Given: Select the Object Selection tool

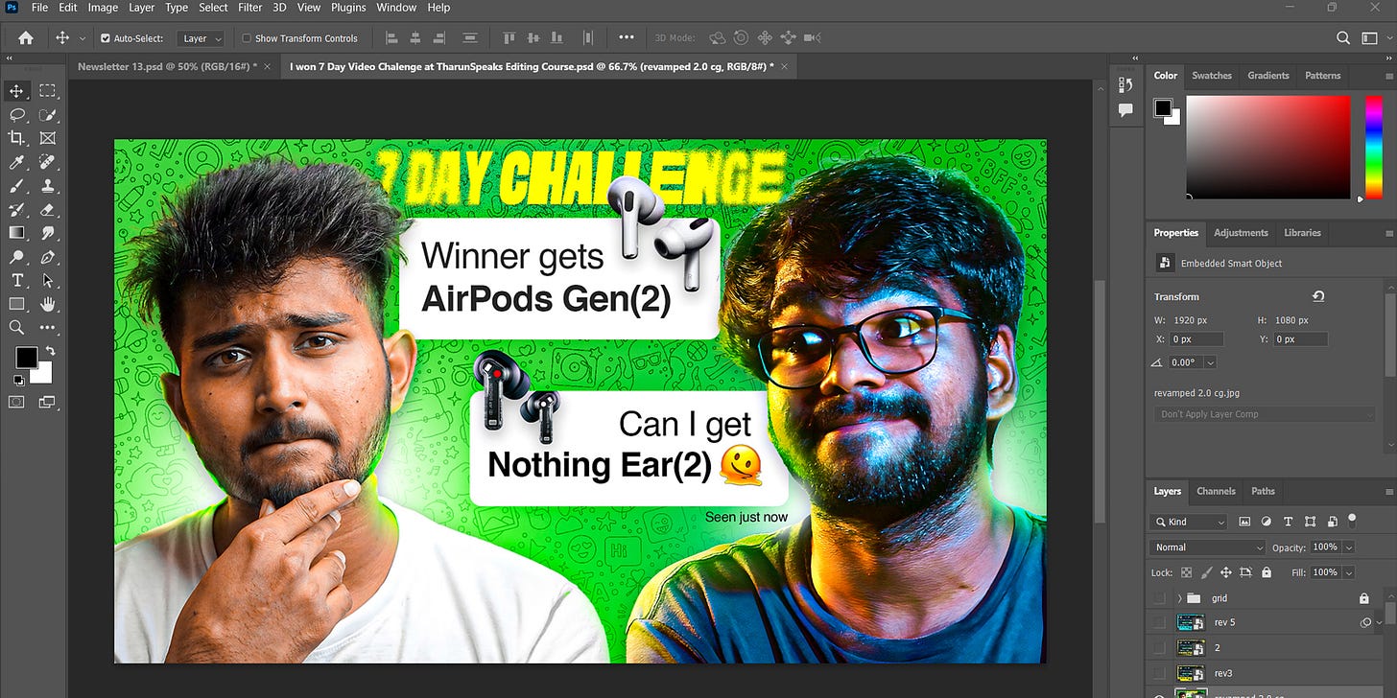Looking at the screenshot, I should (47, 115).
